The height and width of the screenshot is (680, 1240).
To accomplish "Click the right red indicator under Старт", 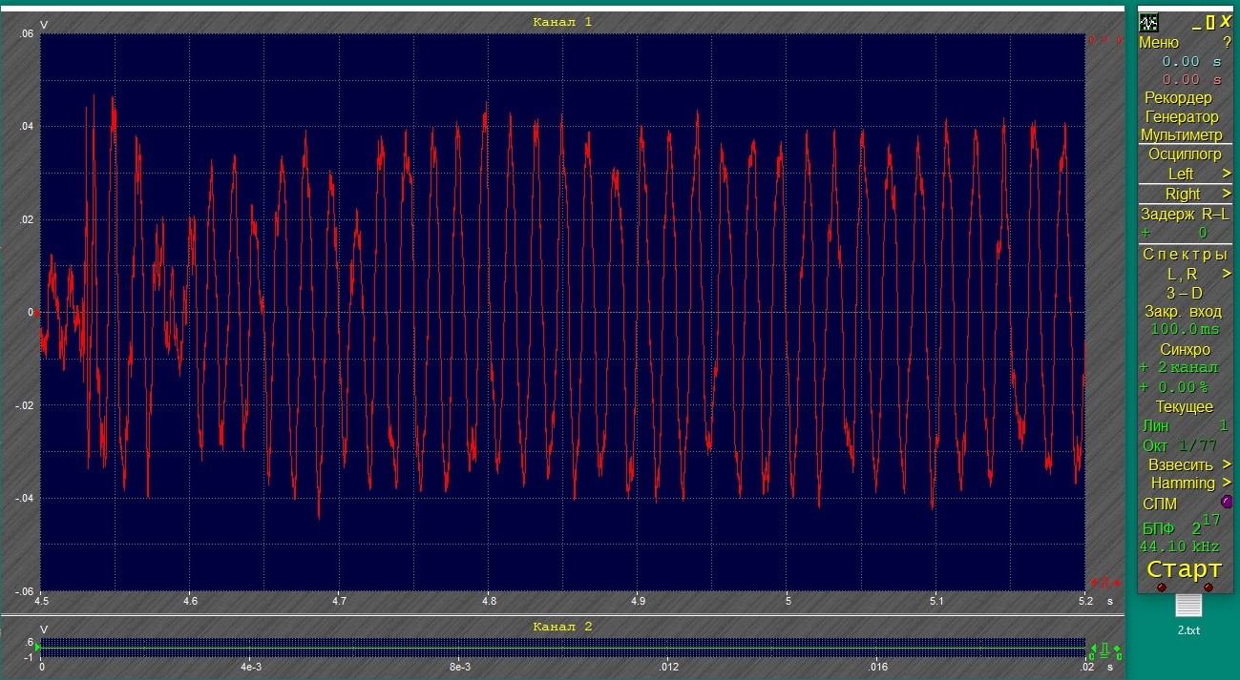I will 1208,587.
